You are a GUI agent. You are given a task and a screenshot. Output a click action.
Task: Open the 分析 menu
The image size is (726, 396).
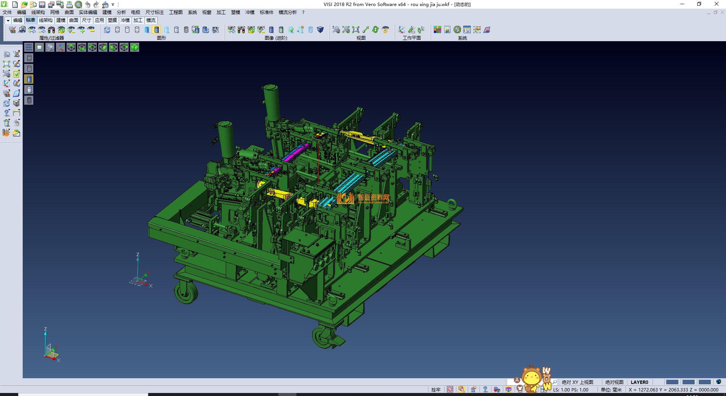coord(121,12)
